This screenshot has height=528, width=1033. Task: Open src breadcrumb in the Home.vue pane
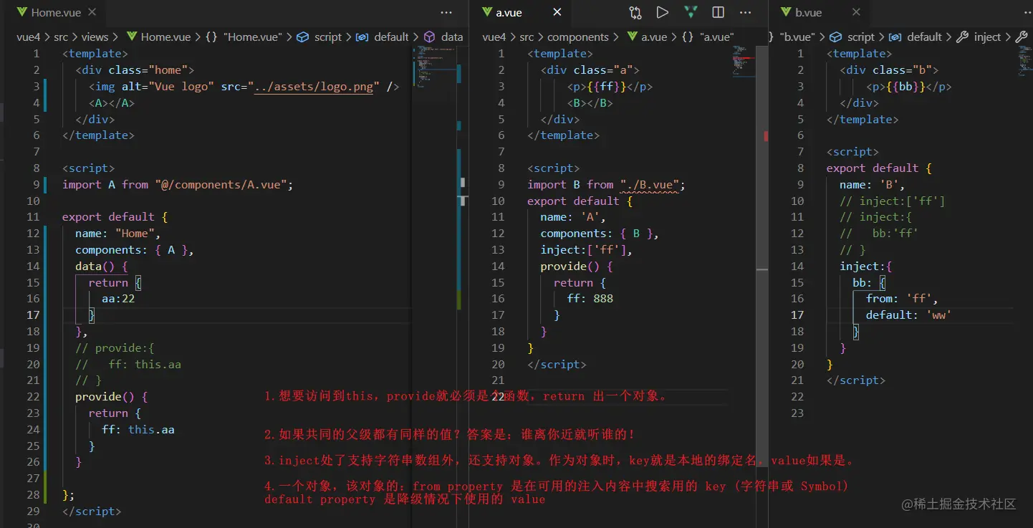[62, 37]
